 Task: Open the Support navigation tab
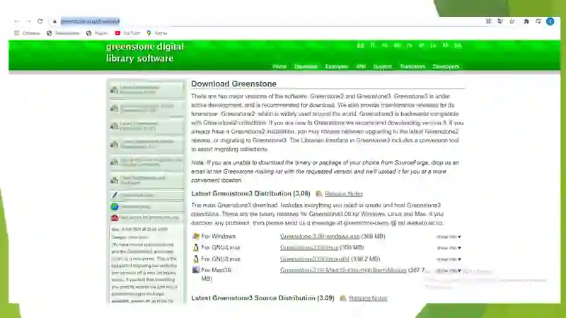tap(382, 67)
